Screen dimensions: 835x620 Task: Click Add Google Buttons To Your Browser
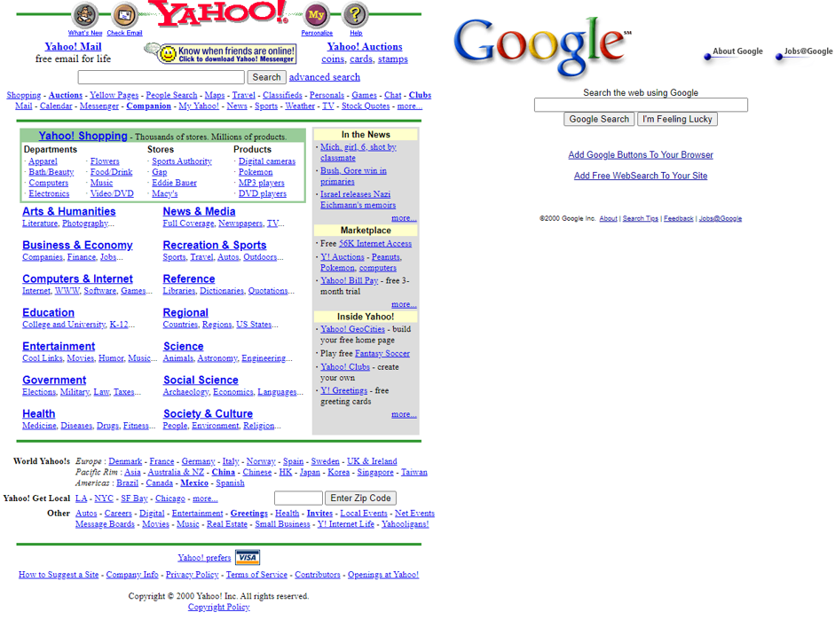point(641,155)
